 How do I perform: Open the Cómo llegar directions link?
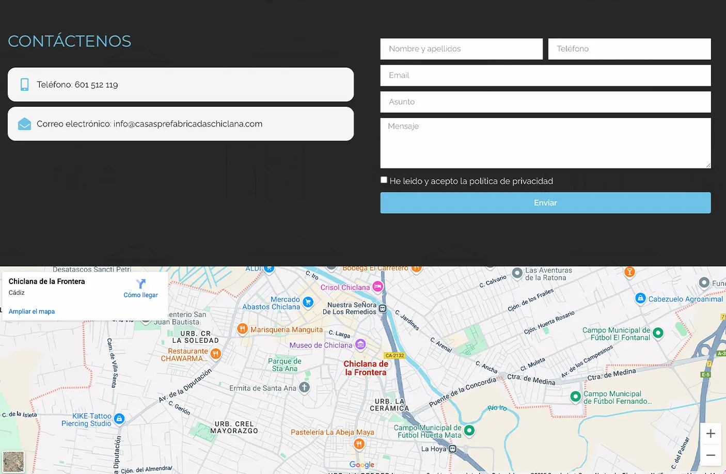tap(140, 295)
